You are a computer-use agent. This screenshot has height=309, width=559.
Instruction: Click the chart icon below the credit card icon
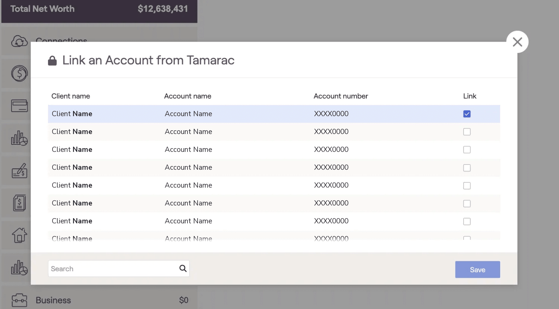[19, 138]
